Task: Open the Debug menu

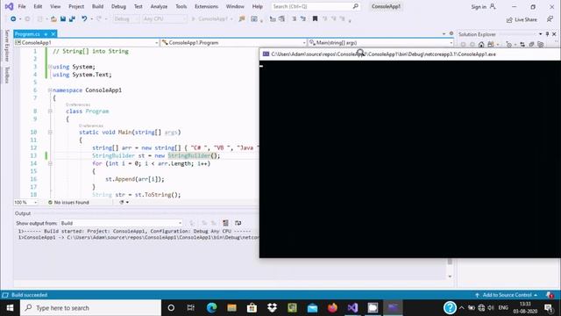Action: [118, 6]
